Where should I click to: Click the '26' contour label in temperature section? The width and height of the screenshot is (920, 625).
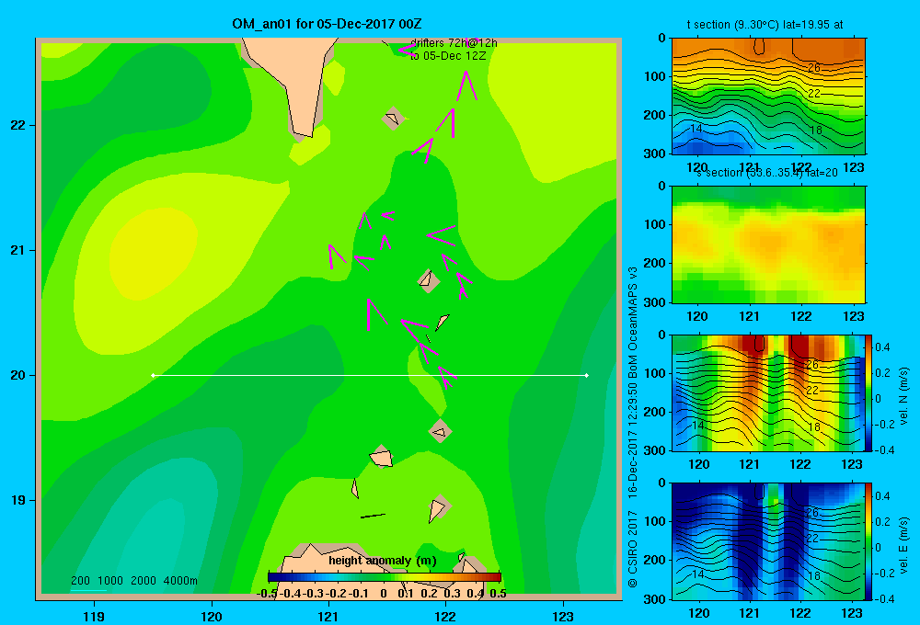click(x=814, y=67)
